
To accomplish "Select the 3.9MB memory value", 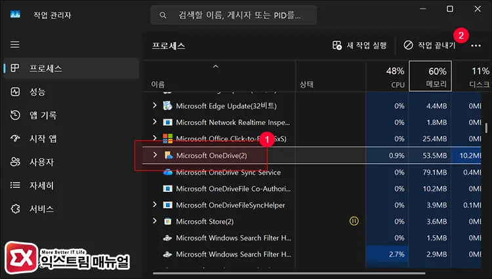I will [436, 205].
